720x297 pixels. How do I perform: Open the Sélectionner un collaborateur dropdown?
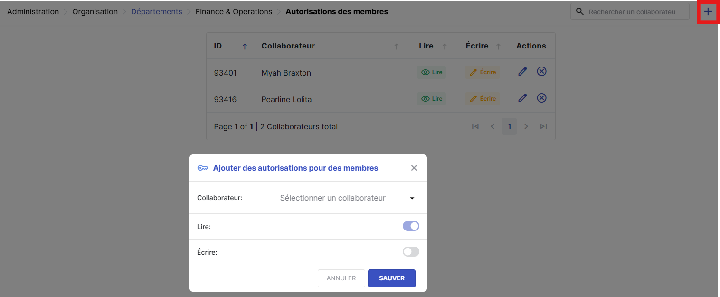pyautogui.click(x=347, y=198)
